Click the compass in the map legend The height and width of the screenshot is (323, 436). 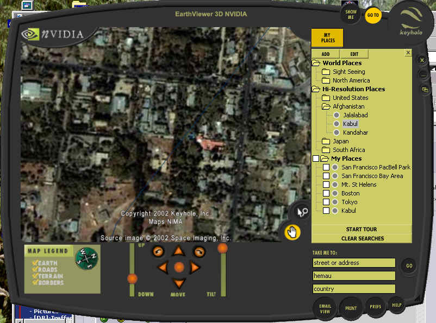coord(86,258)
